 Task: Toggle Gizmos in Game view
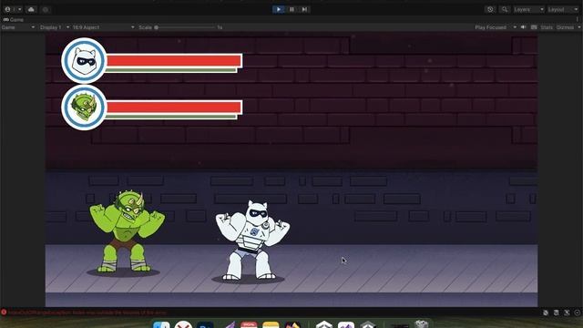pos(565,27)
